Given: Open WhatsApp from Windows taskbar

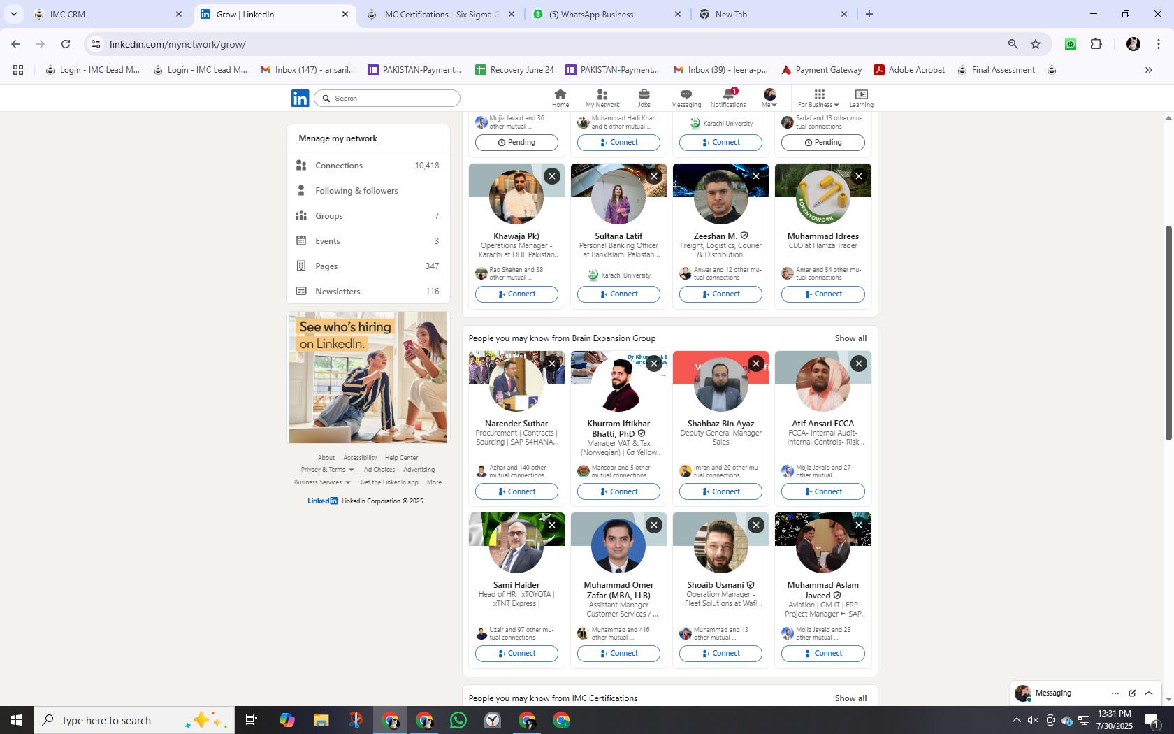Looking at the screenshot, I should 458,720.
